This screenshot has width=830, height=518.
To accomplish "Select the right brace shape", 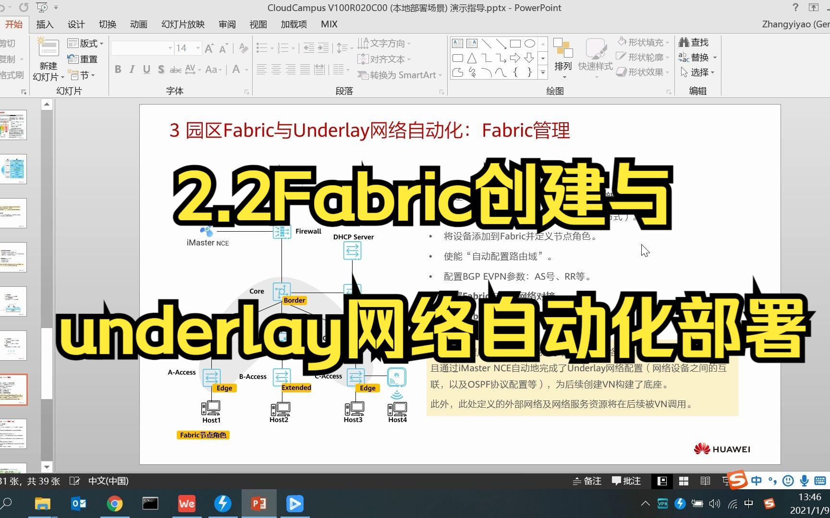I will 530,72.
